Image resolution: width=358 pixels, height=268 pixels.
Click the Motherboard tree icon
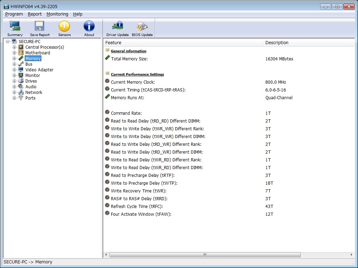click(21, 53)
